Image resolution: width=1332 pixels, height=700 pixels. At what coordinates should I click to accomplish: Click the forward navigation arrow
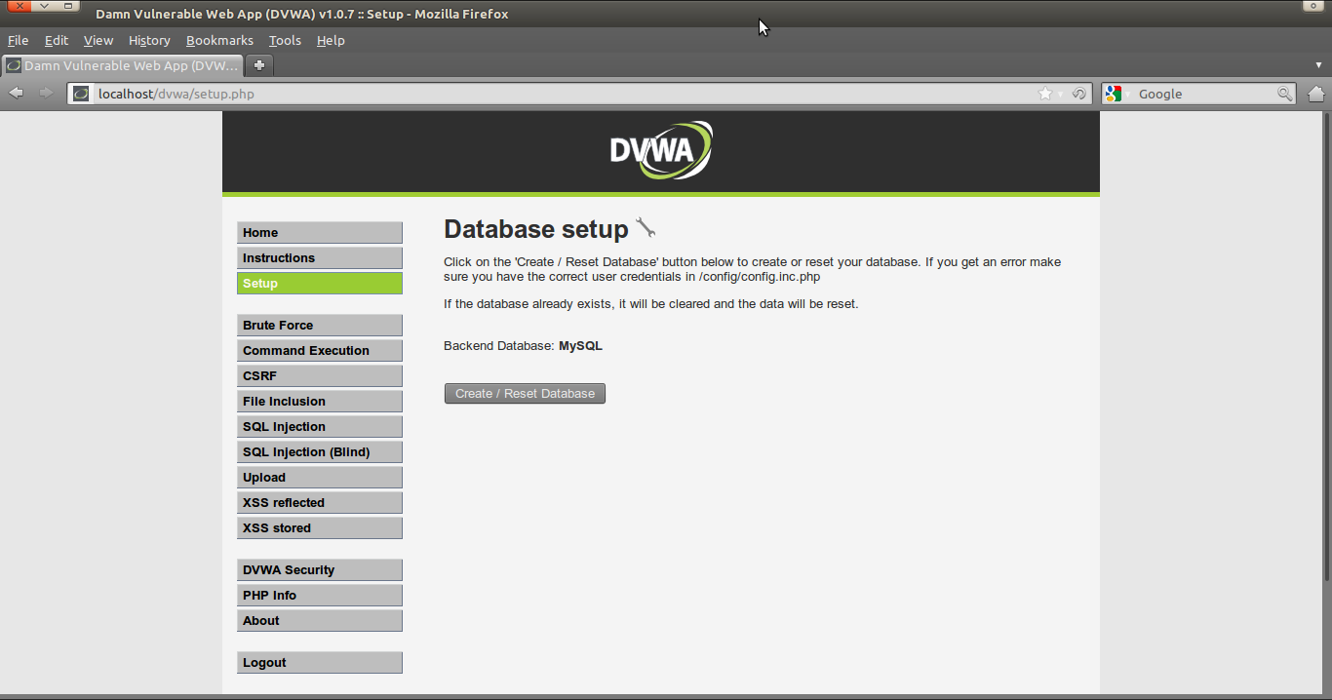click(x=46, y=93)
